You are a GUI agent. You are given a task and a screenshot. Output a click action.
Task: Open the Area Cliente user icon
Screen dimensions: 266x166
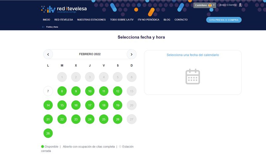[x=240, y=5]
